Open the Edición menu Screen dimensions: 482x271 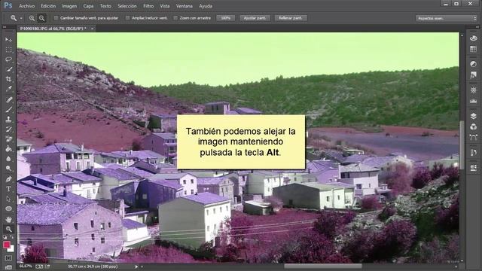(x=48, y=6)
